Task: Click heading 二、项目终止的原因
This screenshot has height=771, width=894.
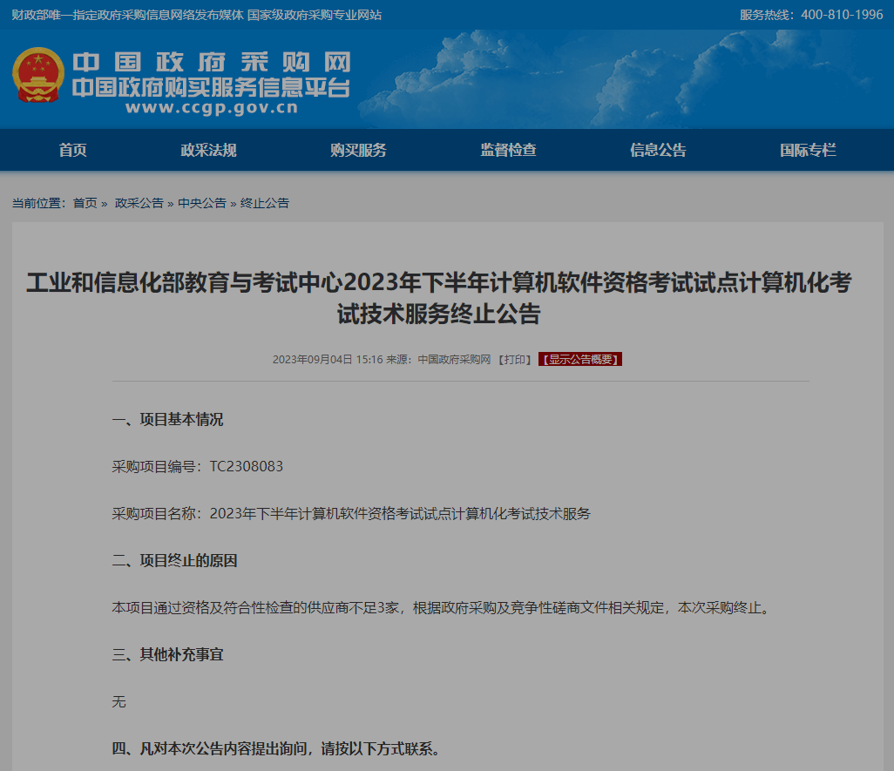Action: click(x=174, y=561)
